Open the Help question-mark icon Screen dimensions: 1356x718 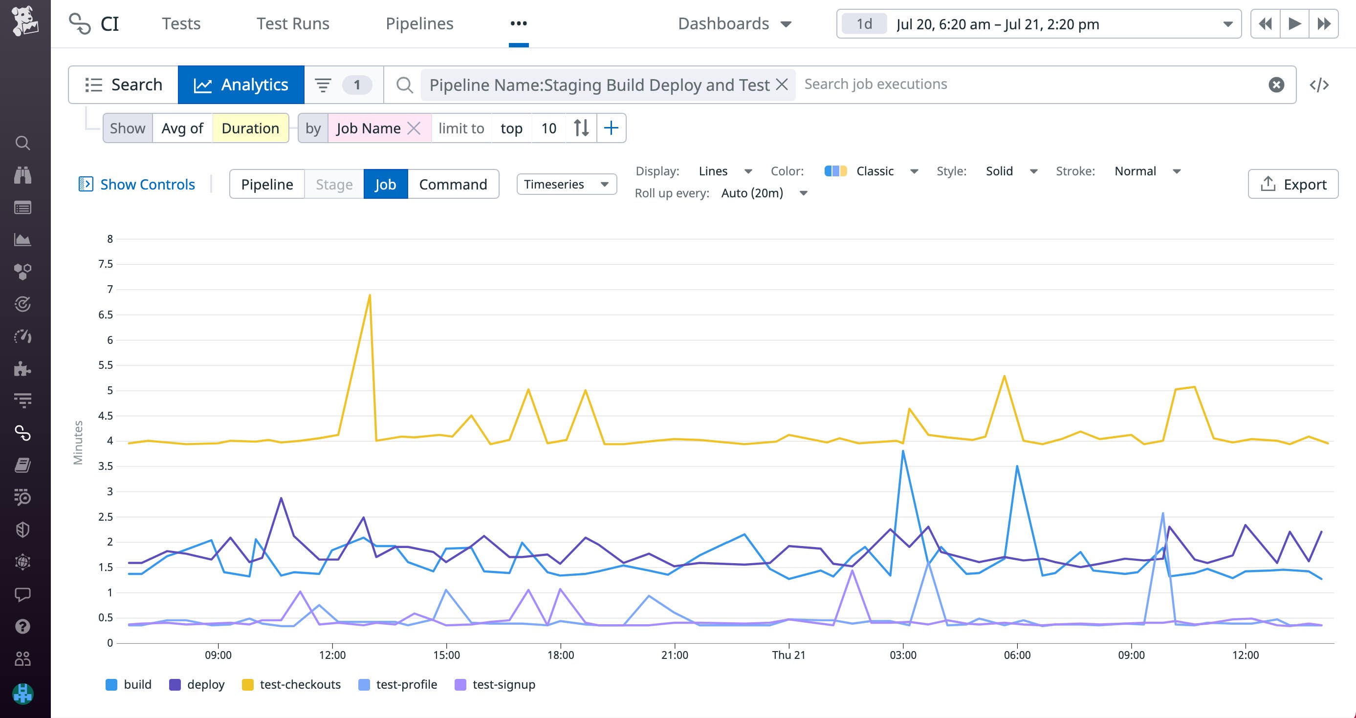[23, 626]
